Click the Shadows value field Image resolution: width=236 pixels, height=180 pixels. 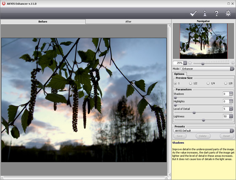point(226,94)
